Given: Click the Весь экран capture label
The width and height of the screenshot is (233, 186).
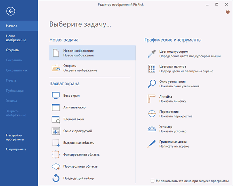Looking at the screenshot, I should point(72,96).
